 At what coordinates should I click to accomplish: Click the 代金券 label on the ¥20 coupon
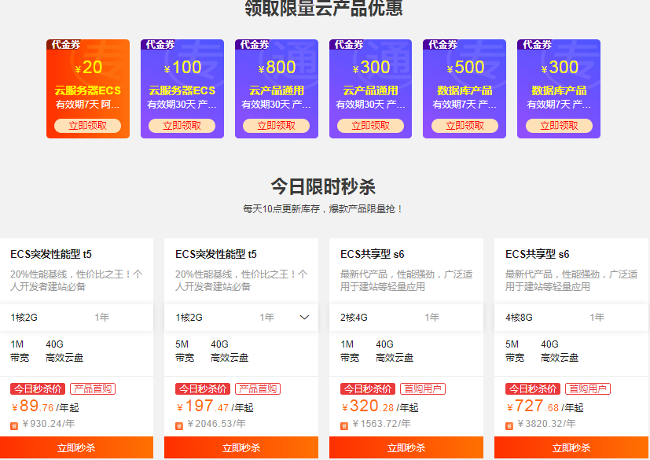65,44
